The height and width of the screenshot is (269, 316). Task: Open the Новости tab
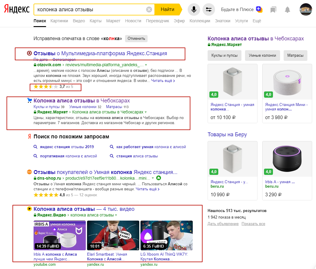tap(133, 21)
